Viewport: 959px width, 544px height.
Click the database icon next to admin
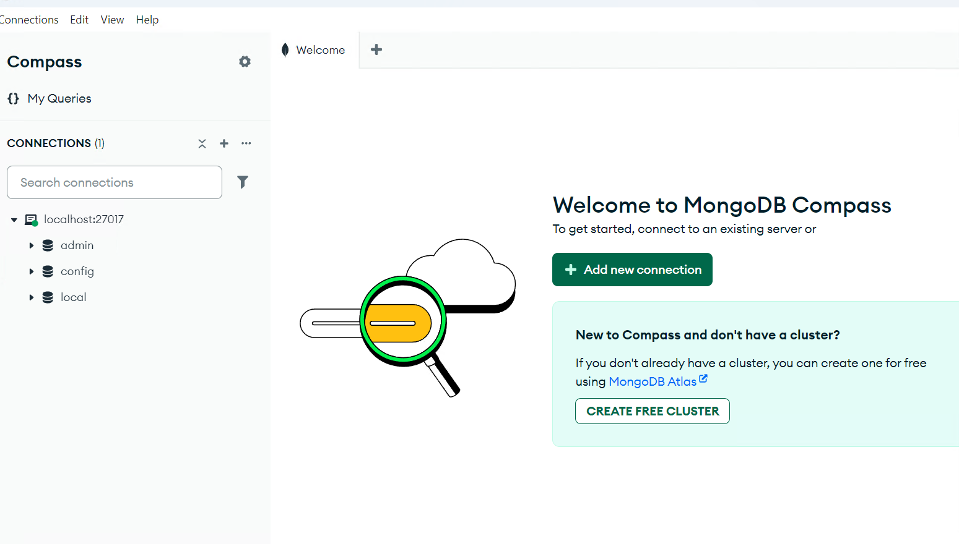click(48, 245)
